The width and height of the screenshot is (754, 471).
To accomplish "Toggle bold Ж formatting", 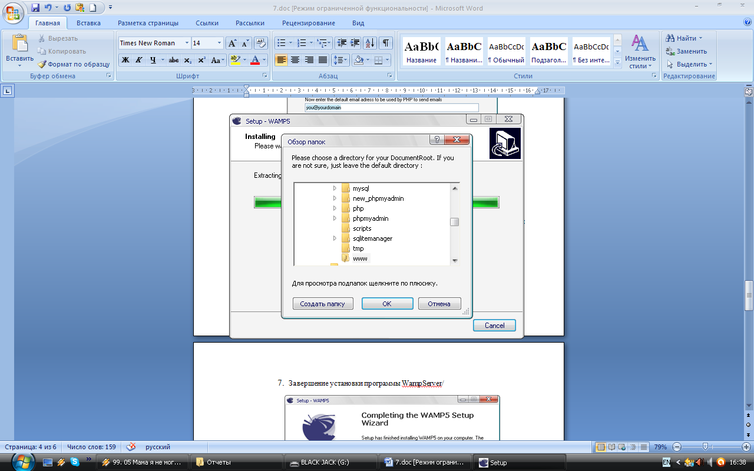I will pyautogui.click(x=125, y=60).
